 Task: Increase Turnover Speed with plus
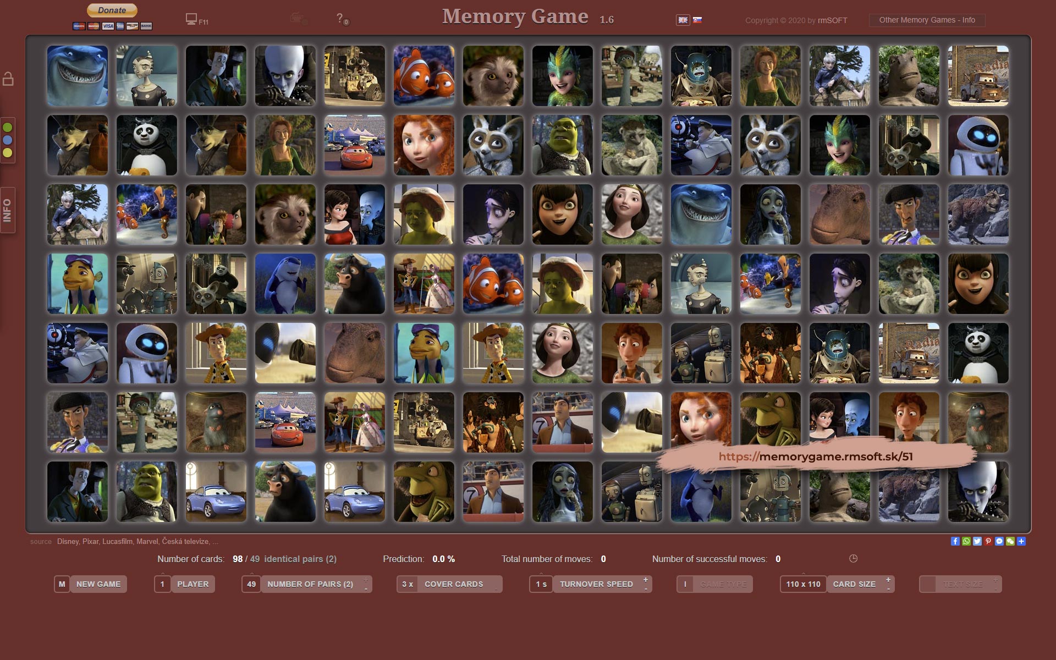pyautogui.click(x=645, y=580)
